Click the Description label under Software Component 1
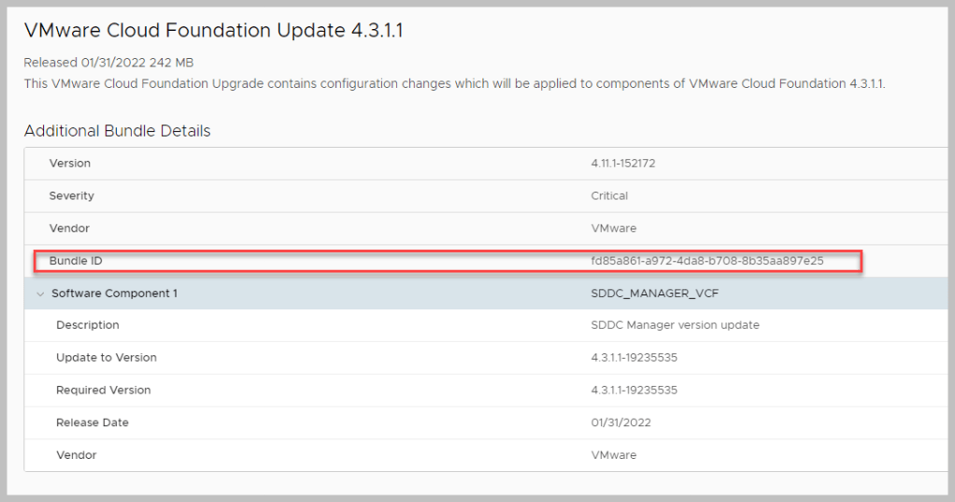 click(88, 325)
